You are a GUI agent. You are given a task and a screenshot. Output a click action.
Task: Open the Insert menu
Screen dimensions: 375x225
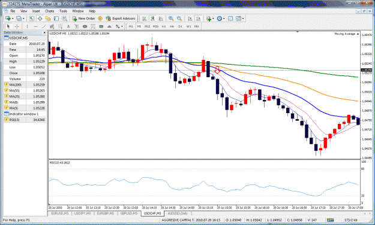coord(36,11)
